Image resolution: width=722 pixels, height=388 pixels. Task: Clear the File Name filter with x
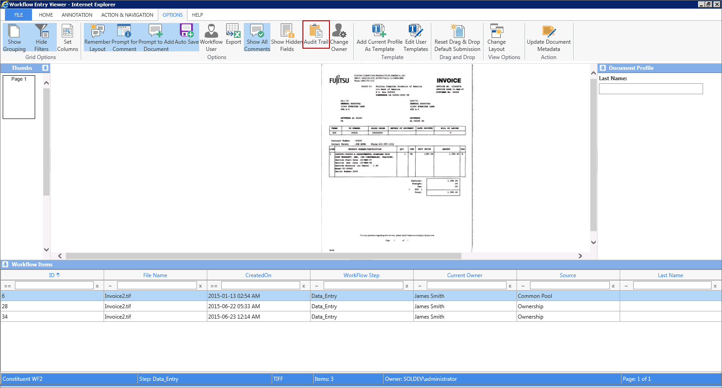[201, 286]
